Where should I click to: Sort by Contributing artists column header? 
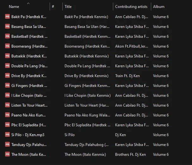131,7
